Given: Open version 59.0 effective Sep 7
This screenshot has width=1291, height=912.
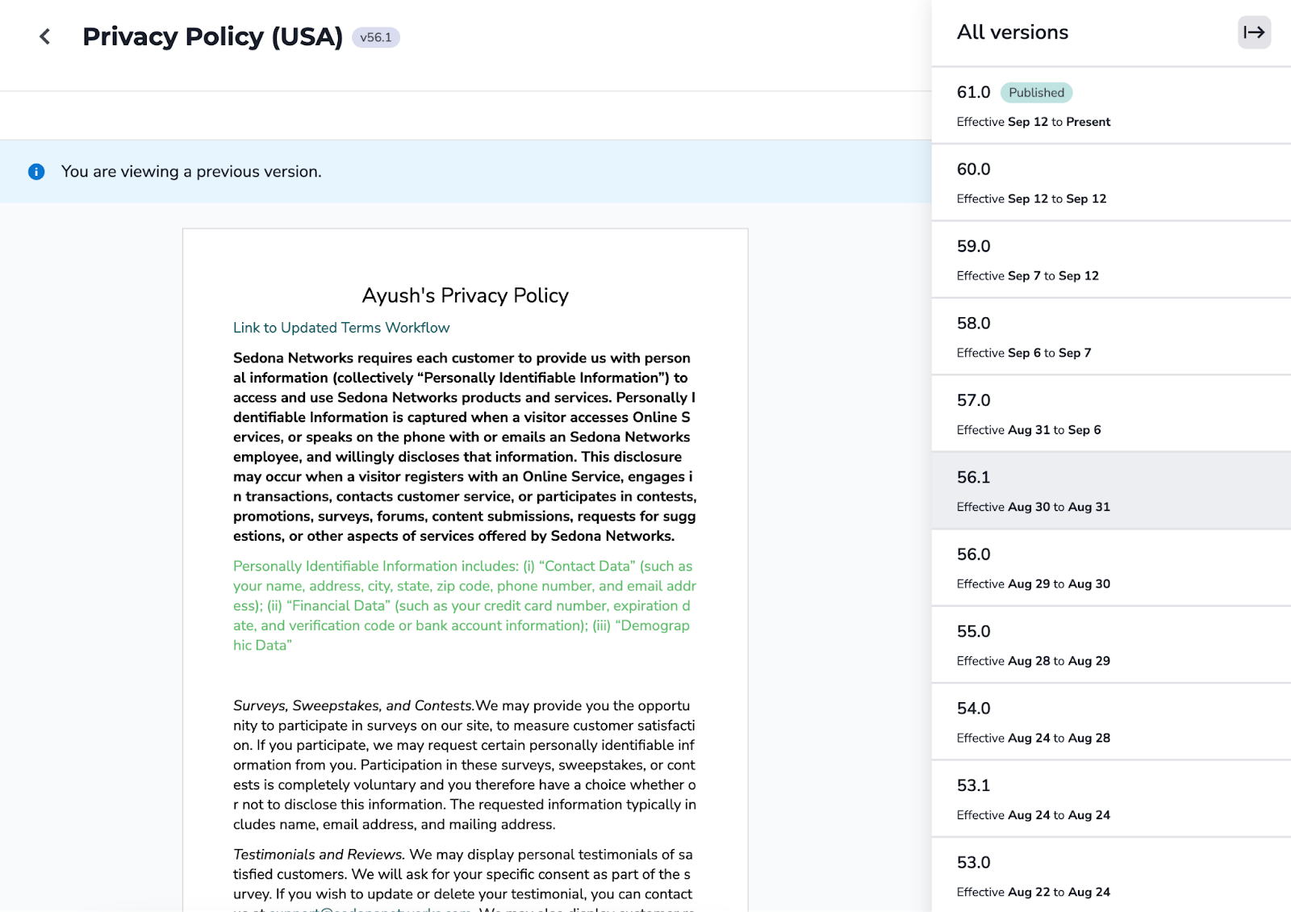Looking at the screenshot, I should 1111,260.
